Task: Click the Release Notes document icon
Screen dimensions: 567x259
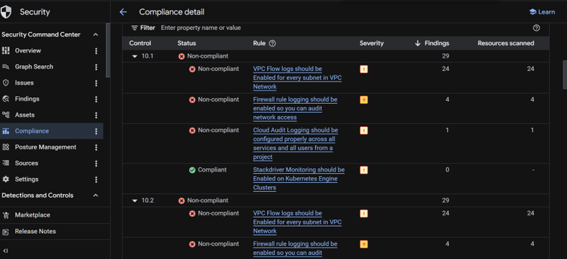Action: 6,231
